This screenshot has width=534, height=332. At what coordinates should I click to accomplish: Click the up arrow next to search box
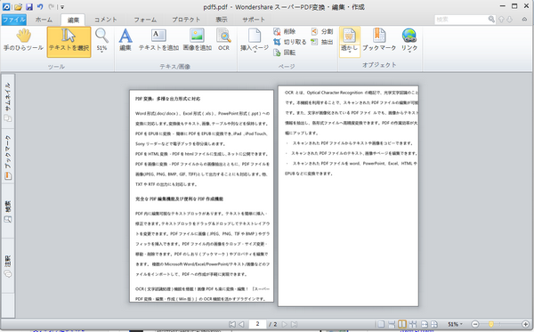(x=501, y=20)
